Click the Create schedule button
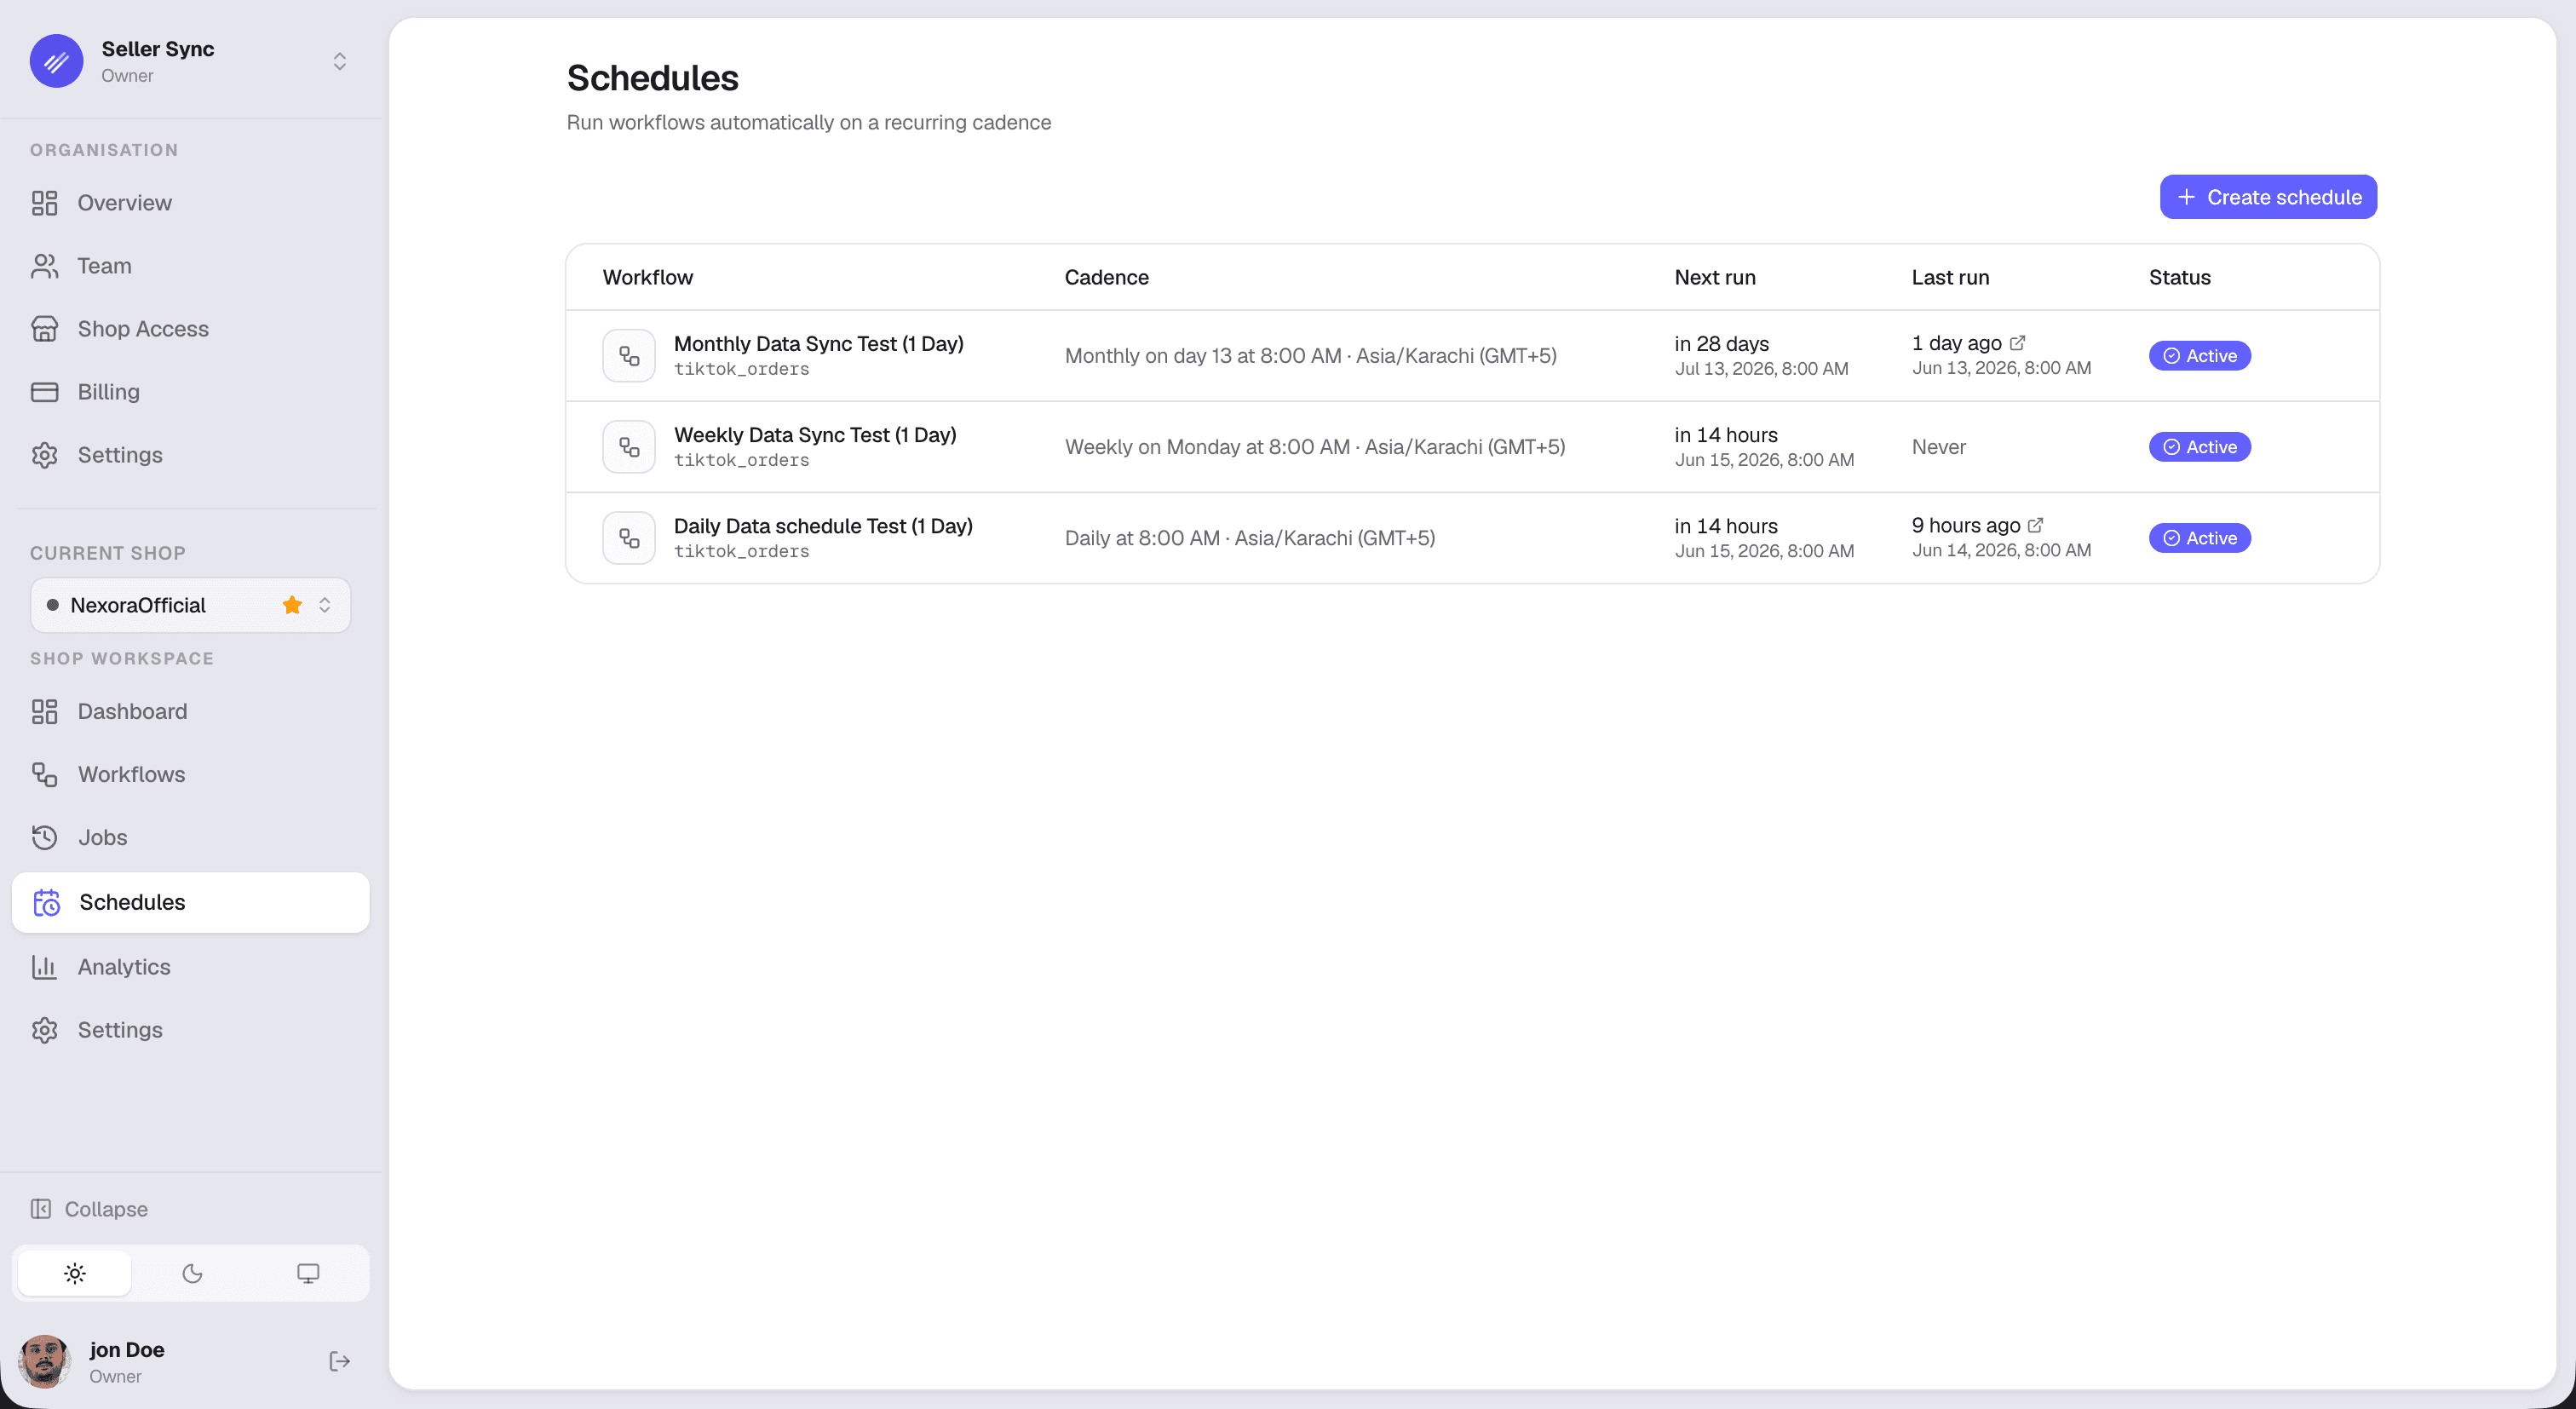This screenshot has width=2576, height=1409. [x=2268, y=197]
